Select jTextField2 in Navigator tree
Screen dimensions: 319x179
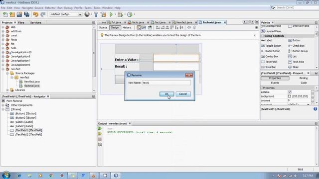[x=28, y=135]
